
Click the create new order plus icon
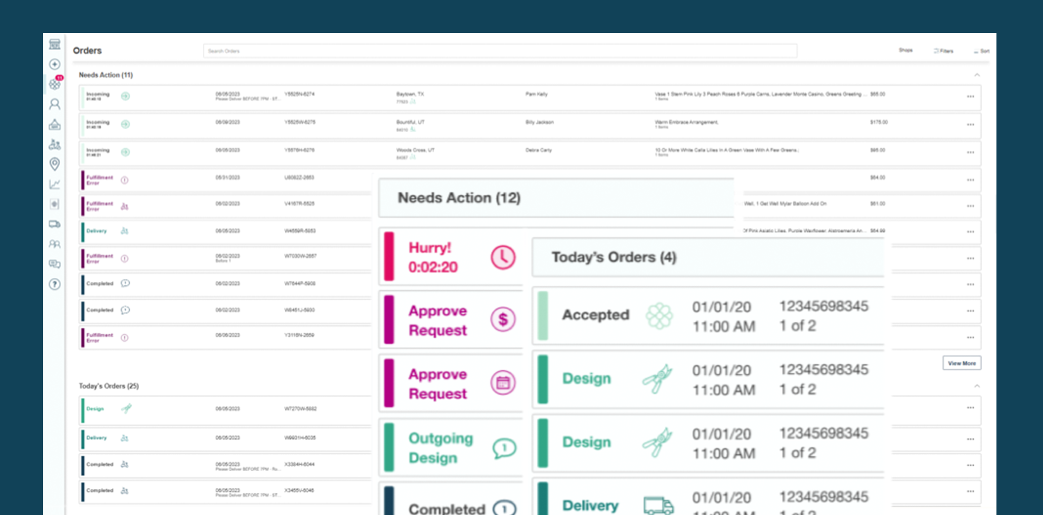click(x=54, y=64)
